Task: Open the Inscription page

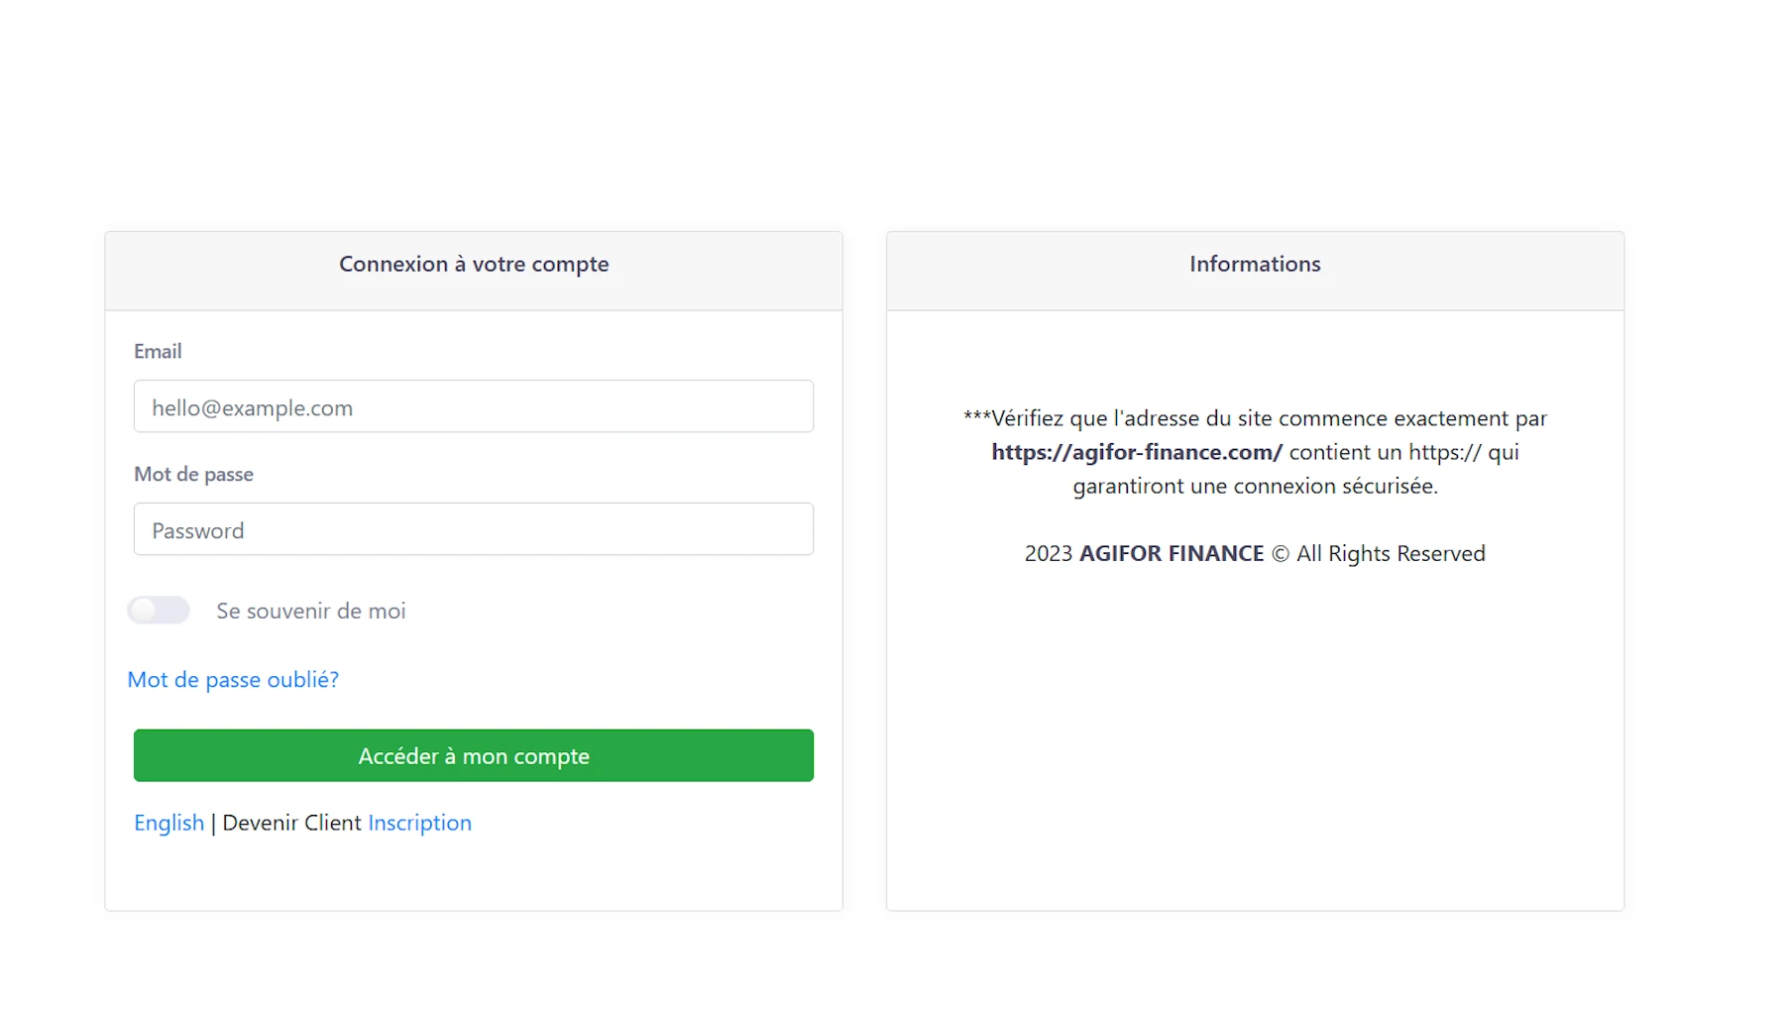Action: [419, 823]
